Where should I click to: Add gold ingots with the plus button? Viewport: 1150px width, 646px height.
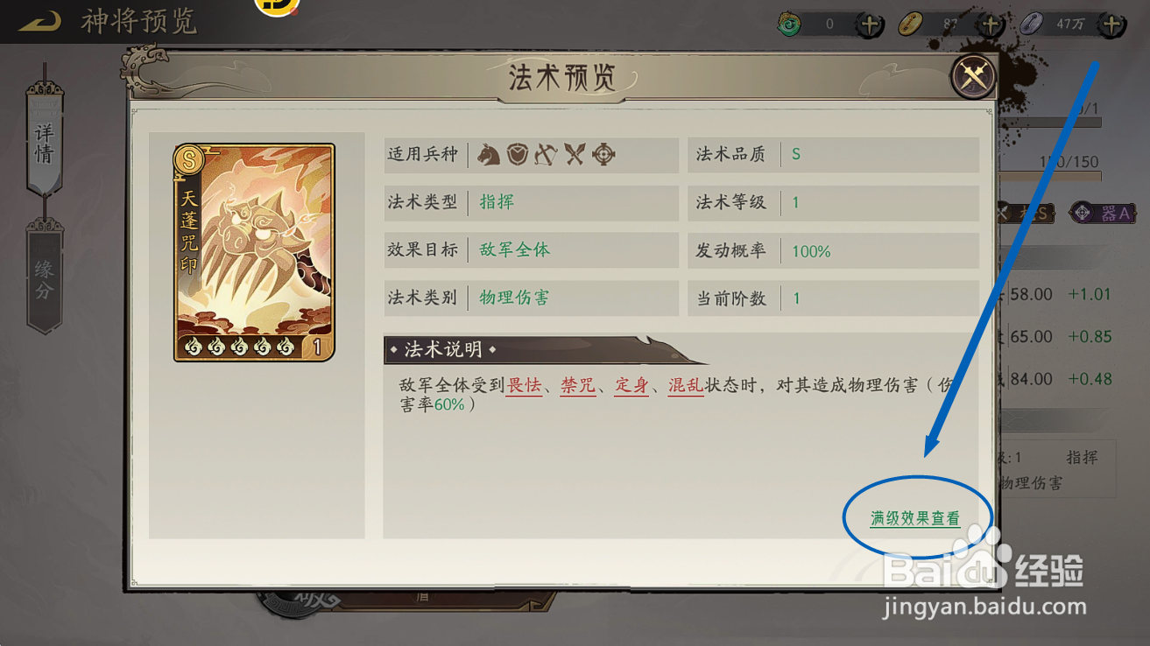[x=990, y=25]
